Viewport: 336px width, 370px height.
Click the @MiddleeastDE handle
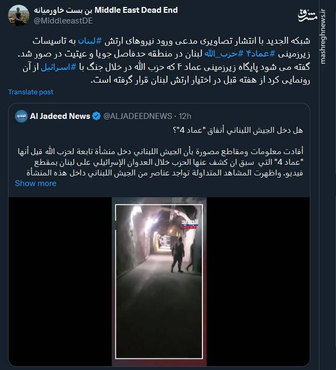pyautogui.click(x=63, y=21)
